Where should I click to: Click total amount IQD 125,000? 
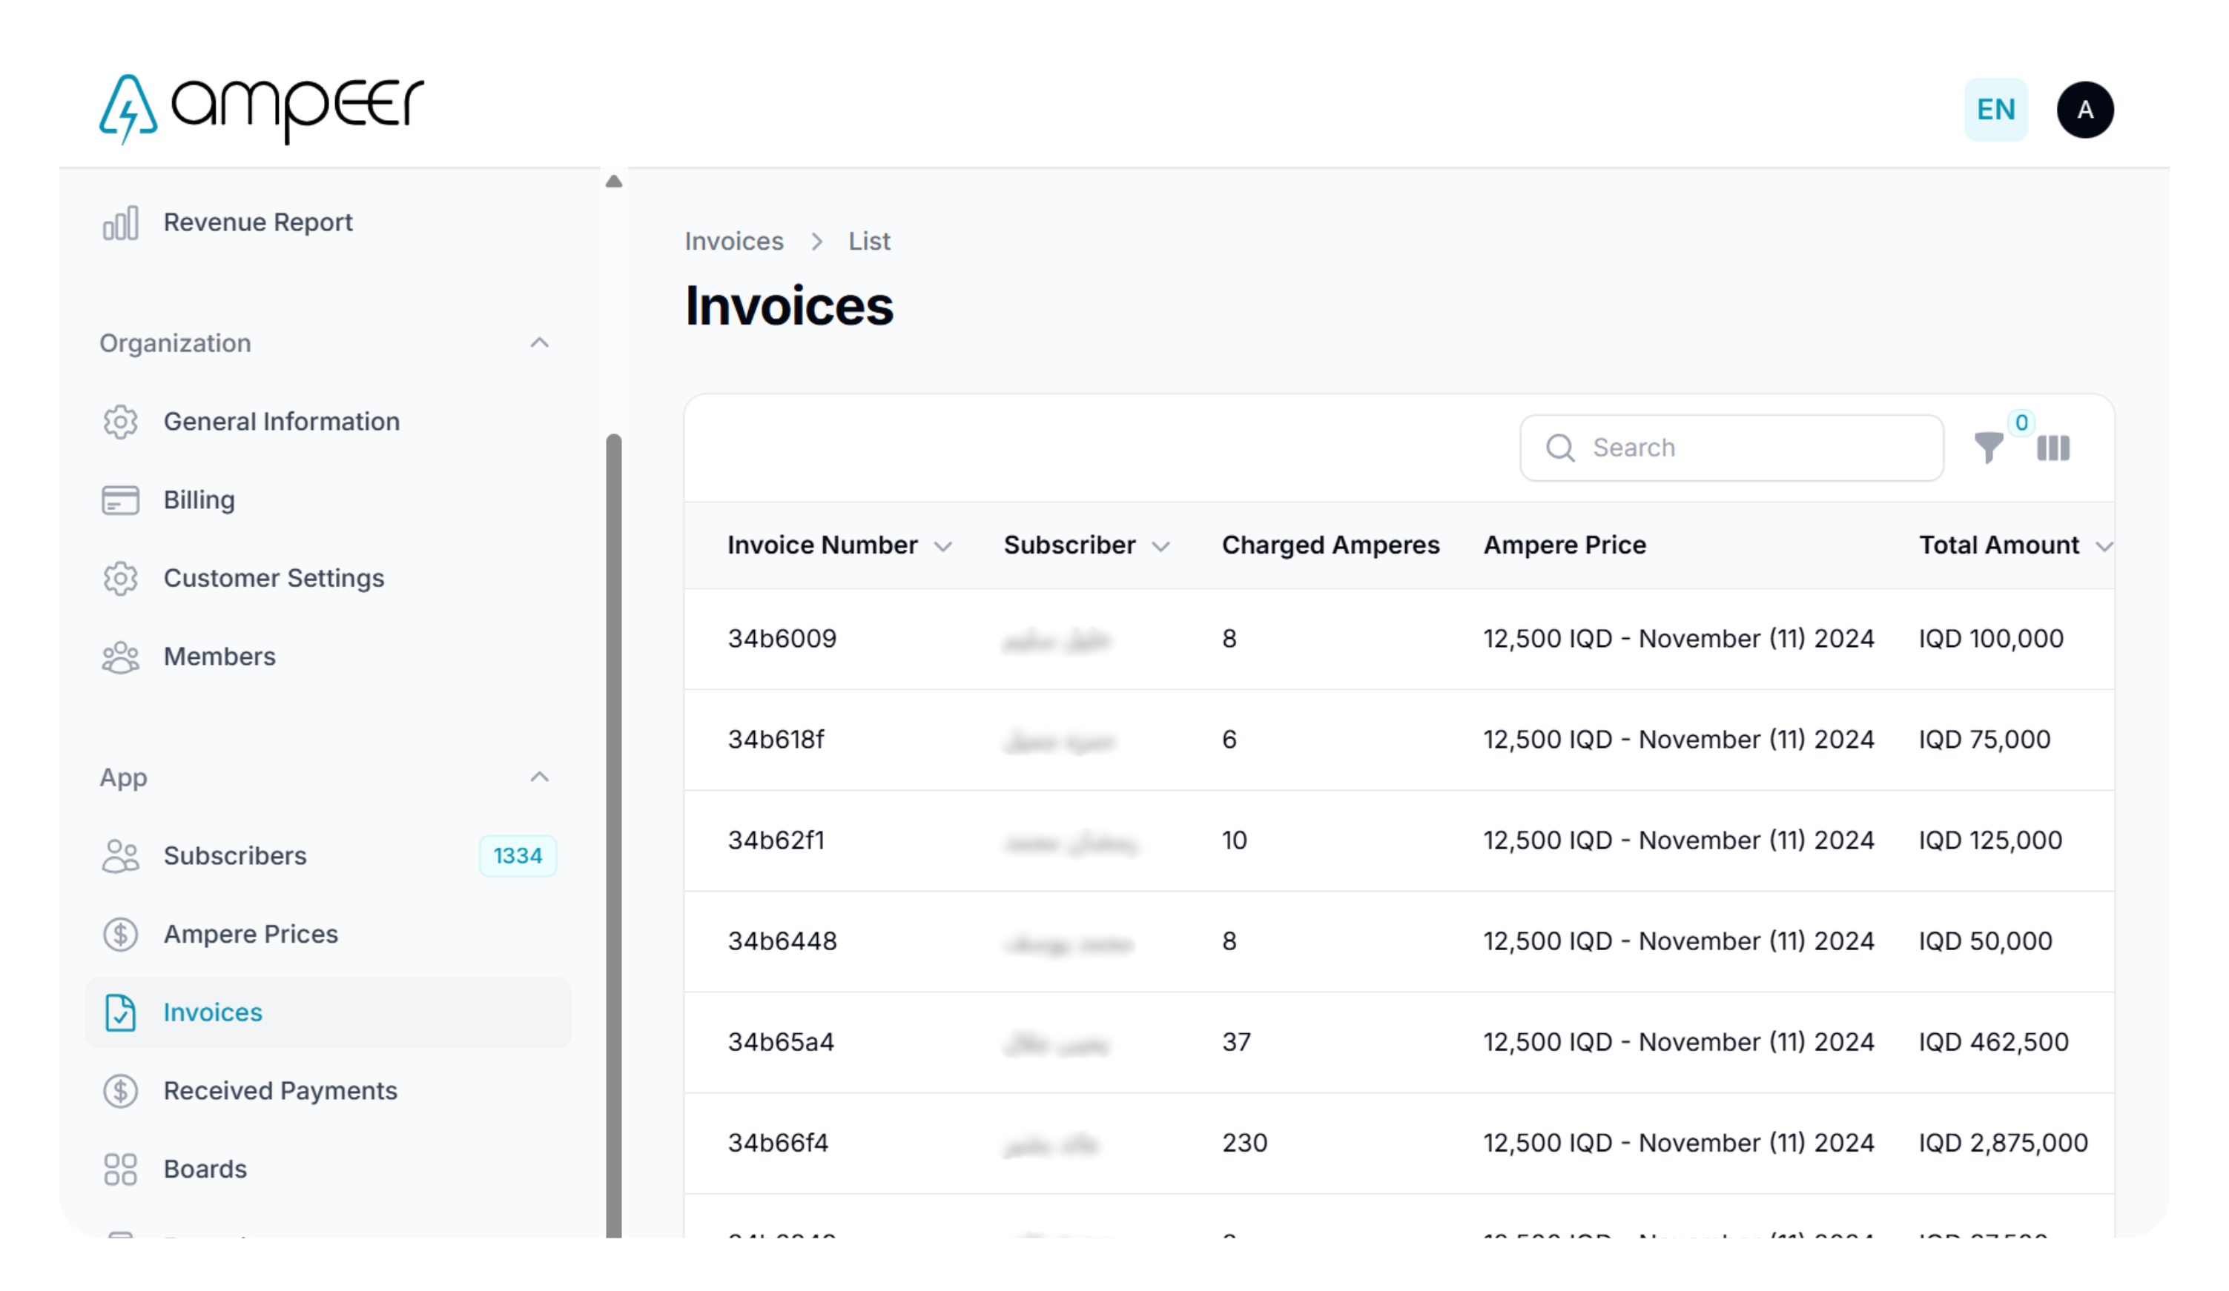[x=1990, y=840]
